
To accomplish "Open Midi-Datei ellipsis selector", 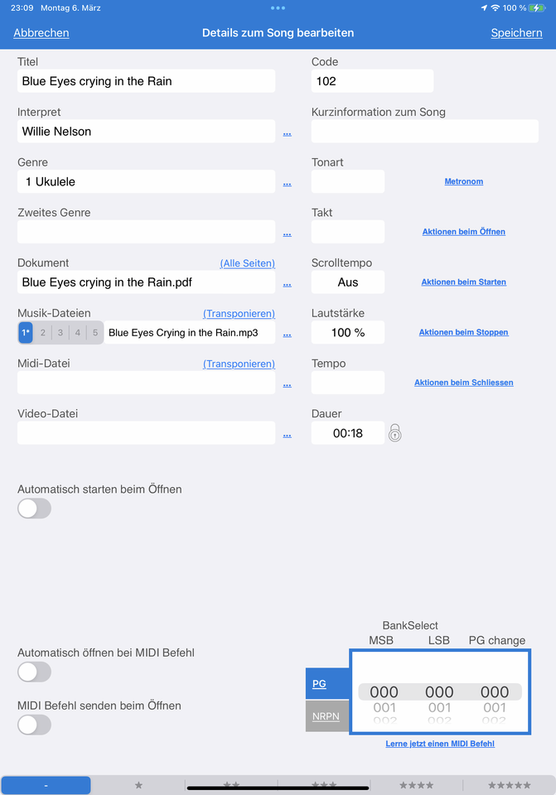I will [x=288, y=385].
